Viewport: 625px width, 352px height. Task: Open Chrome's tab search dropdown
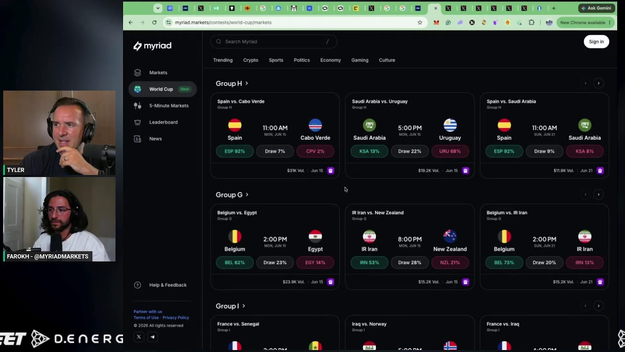tap(158, 8)
